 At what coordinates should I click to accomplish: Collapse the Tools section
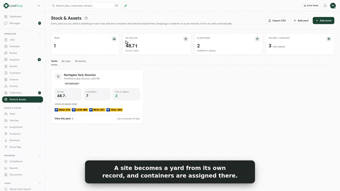40,183
